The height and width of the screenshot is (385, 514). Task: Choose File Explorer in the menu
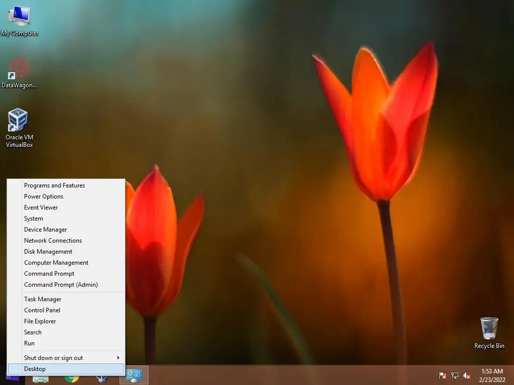click(x=66, y=321)
